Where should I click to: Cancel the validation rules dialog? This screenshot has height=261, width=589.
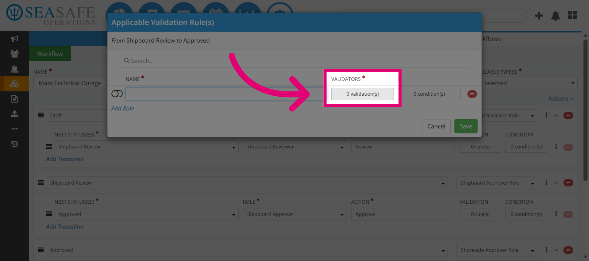pos(436,126)
